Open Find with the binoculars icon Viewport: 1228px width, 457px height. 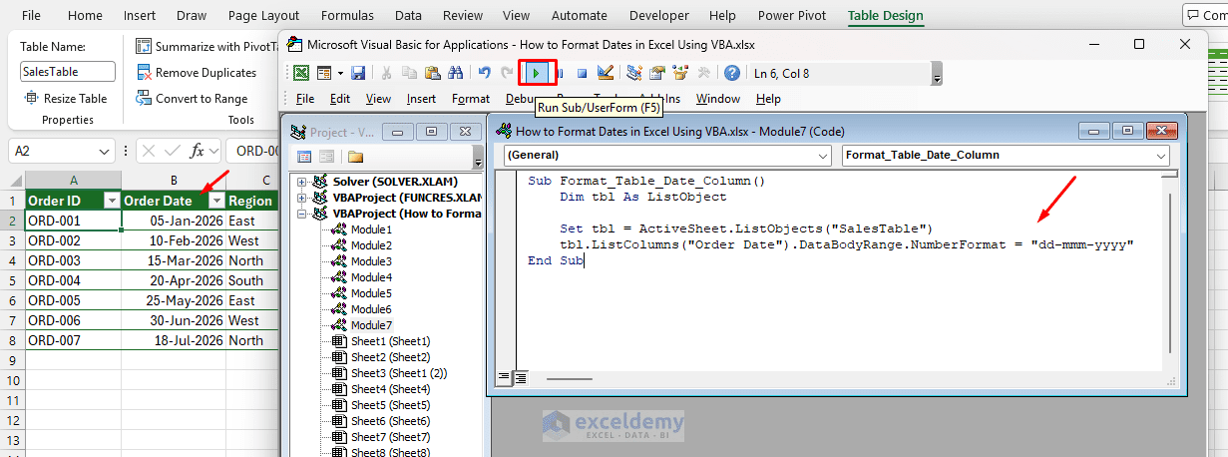[x=456, y=73]
